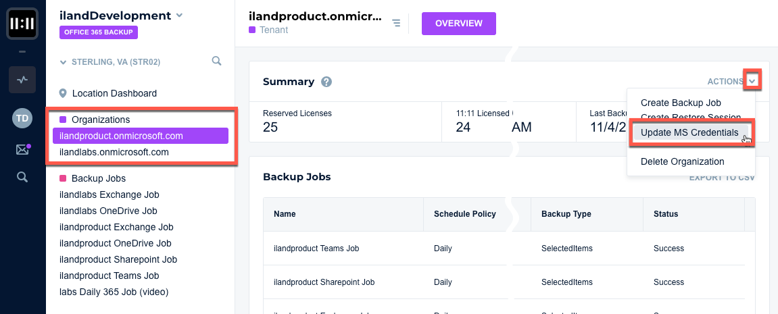The image size is (778, 314).
Task: Click the Summary help question icon
Action: pyautogui.click(x=326, y=82)
